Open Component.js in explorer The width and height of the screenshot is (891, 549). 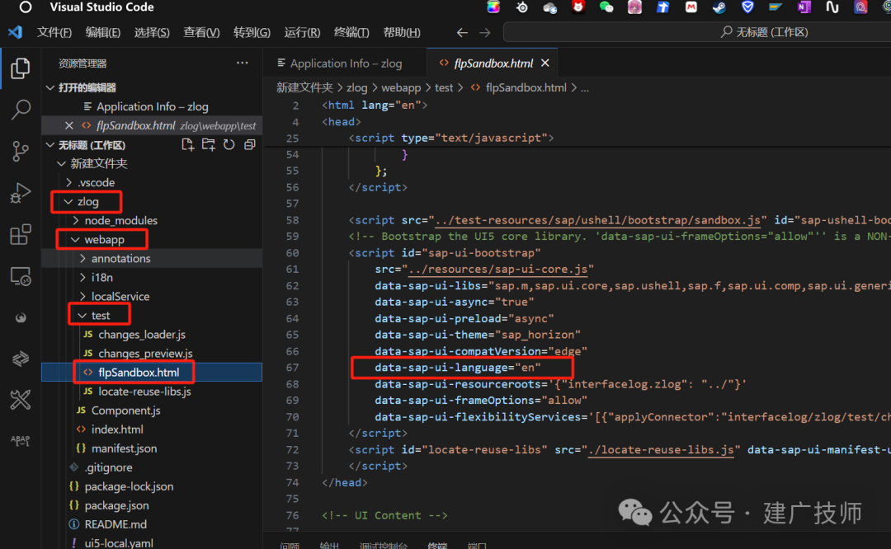[125, 410]
